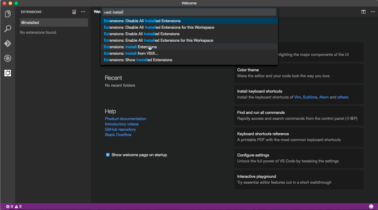Run Extensions: Disable All Installed Extensions
The image size is (378, 210).
click(189, 21)
